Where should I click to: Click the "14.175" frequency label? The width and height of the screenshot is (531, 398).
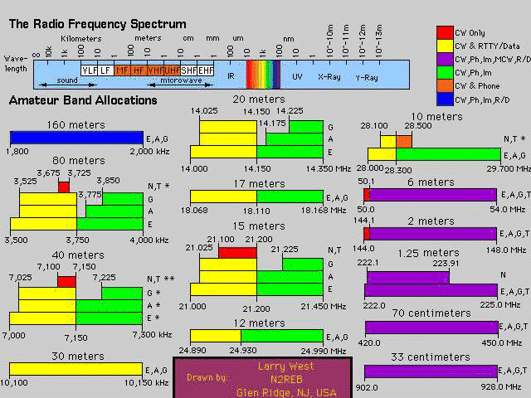tap(272, 124)
